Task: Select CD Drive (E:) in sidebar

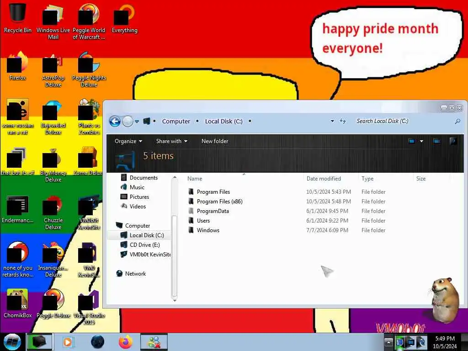Action: click(x=140, y=245)
